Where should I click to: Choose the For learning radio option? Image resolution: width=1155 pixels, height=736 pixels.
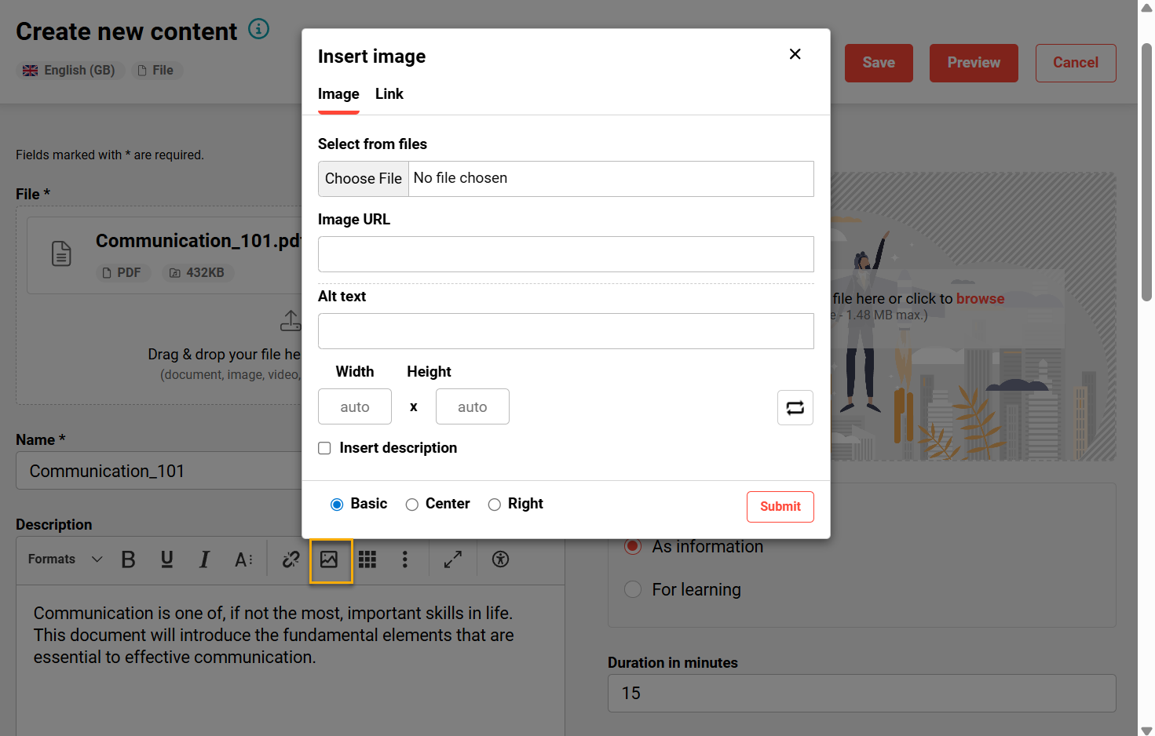point(633,589)
